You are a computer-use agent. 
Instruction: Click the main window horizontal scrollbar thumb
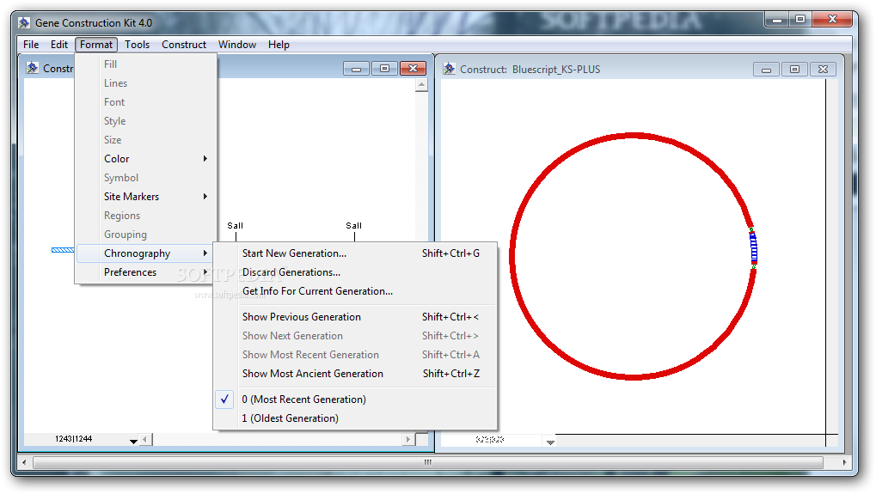[427, 463]
